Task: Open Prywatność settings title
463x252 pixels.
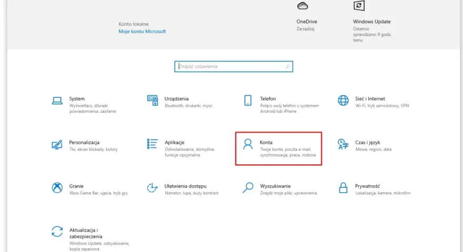Action: [367, 186]
